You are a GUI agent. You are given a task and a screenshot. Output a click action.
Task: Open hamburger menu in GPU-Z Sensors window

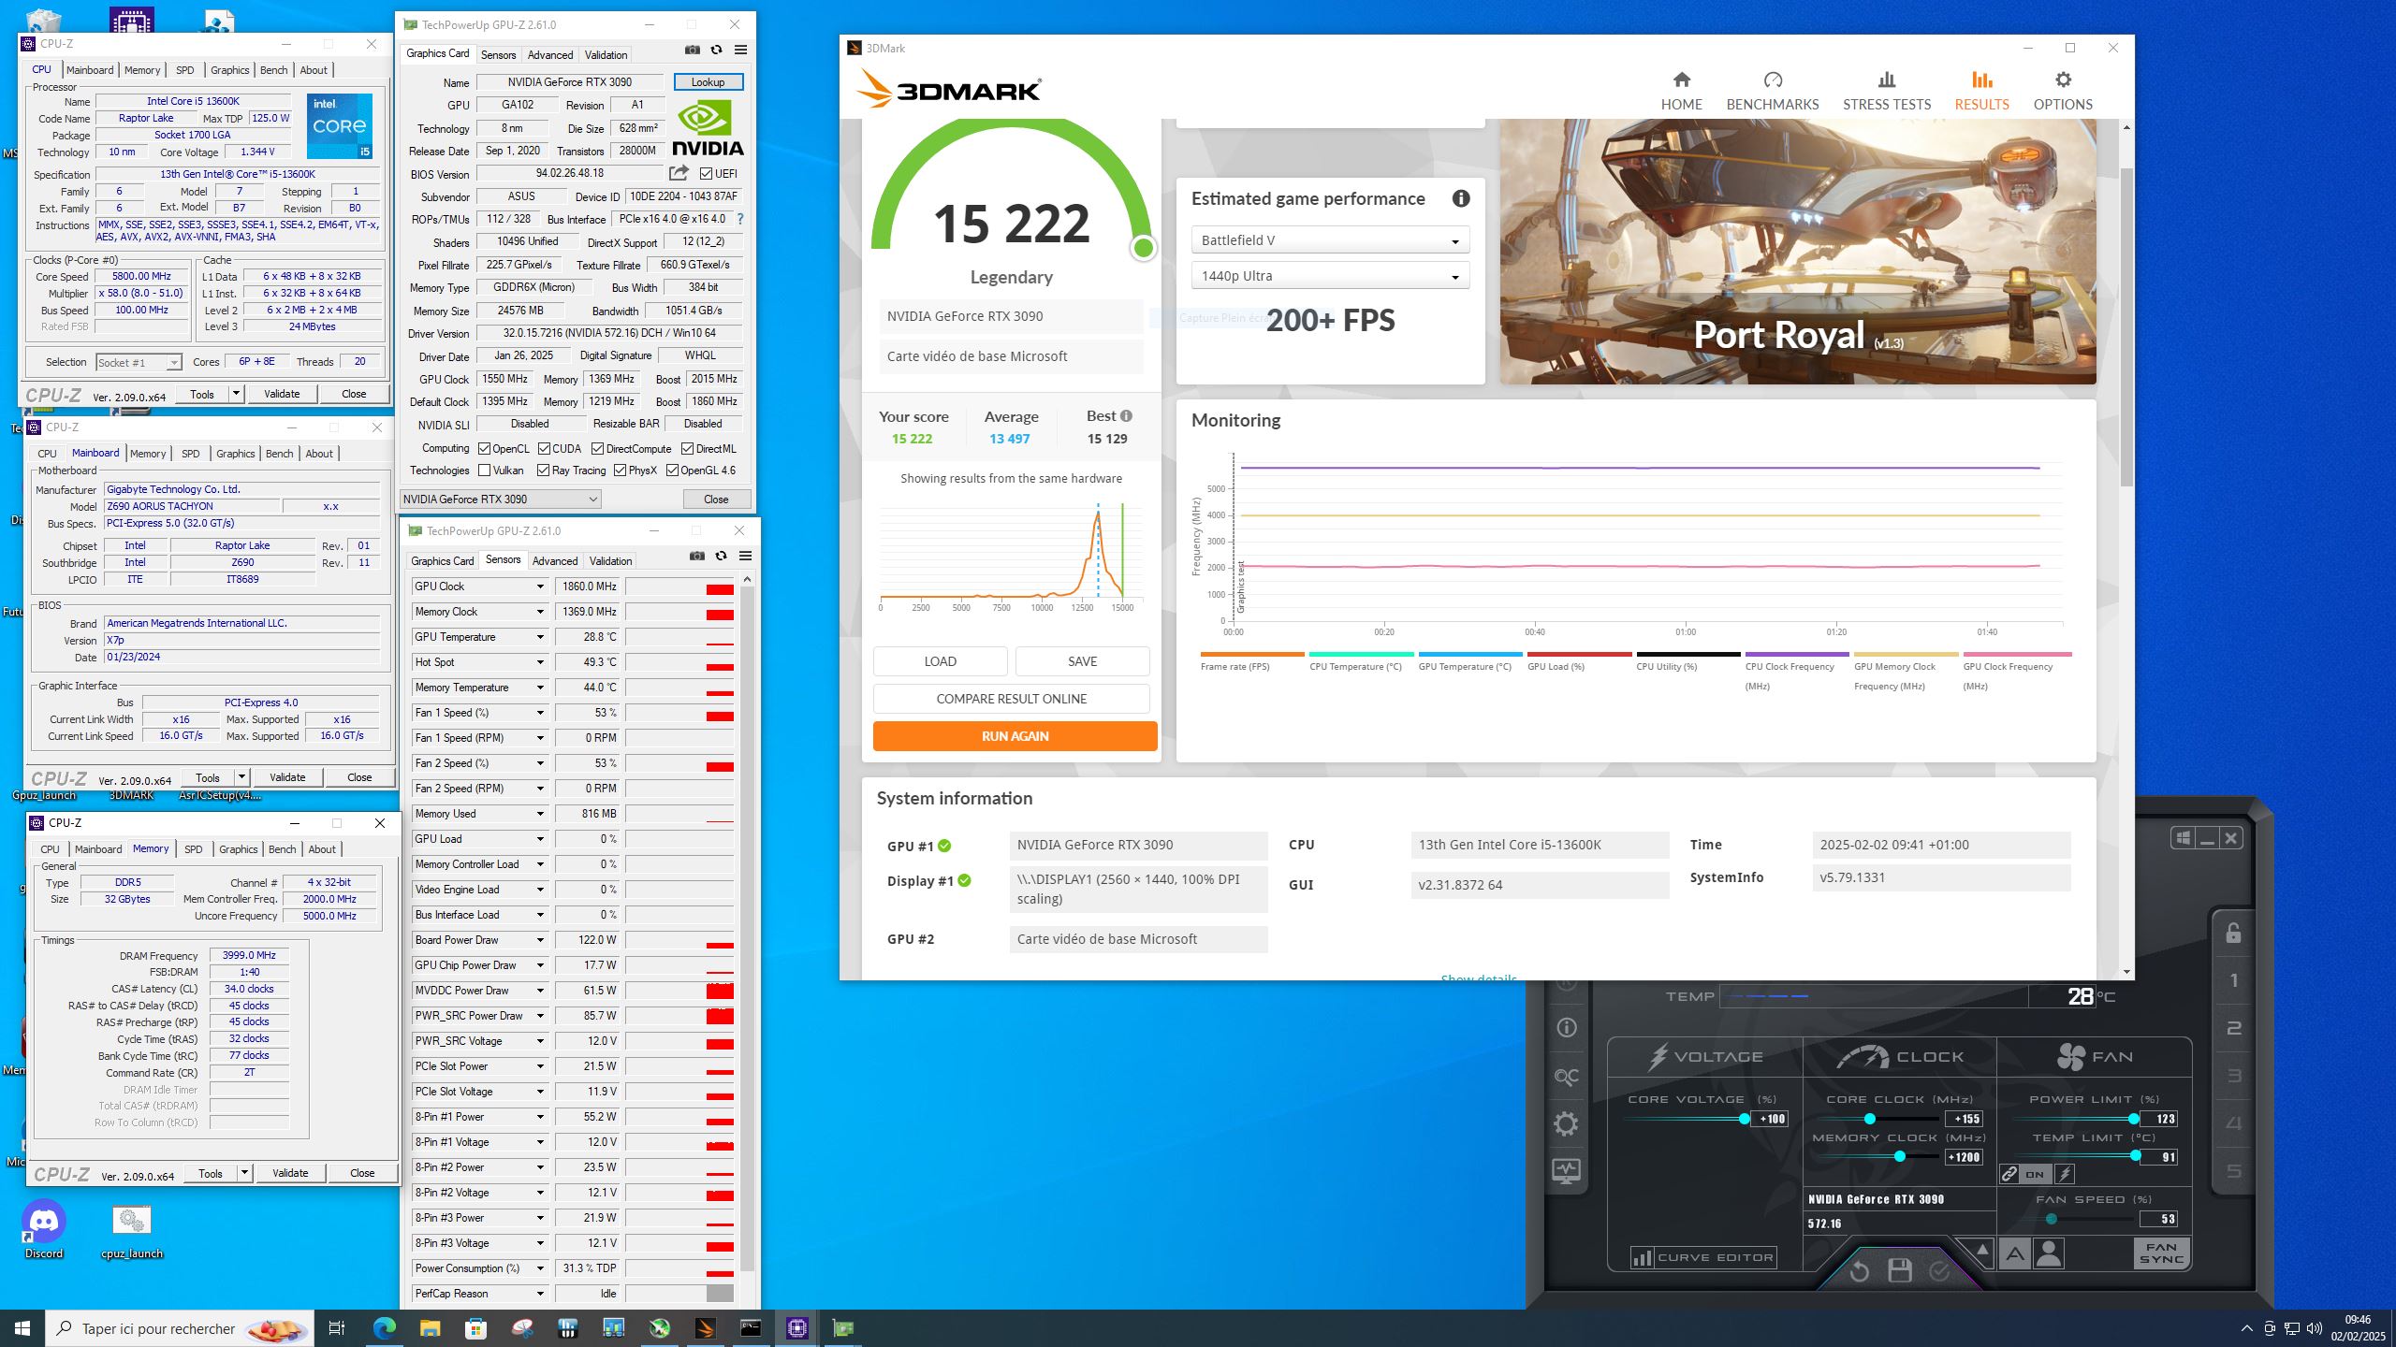745,556
